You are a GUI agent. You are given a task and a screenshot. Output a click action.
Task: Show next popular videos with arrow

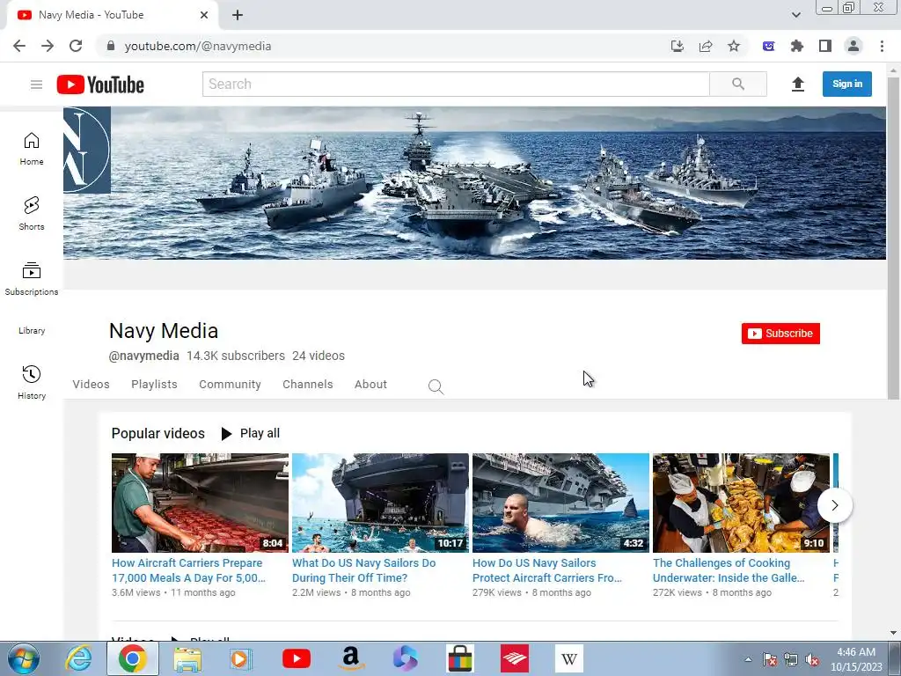coord(834,505)
